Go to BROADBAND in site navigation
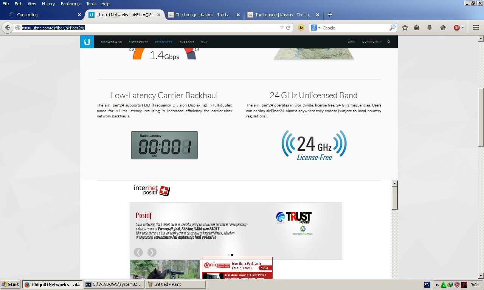The height and width of the screenshot is (290, 484). [112, 42]
